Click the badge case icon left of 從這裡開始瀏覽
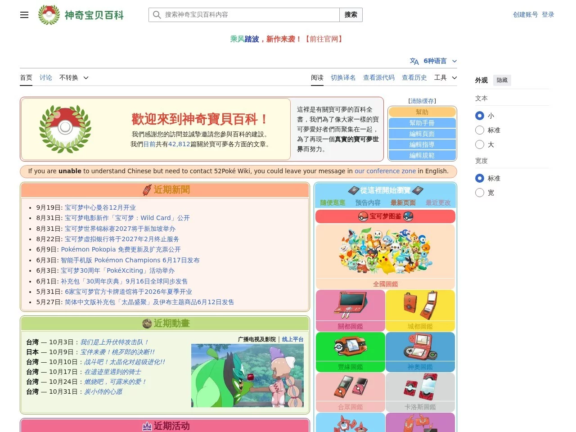This screenshot has width=576, height=432. tap(353, 190)
